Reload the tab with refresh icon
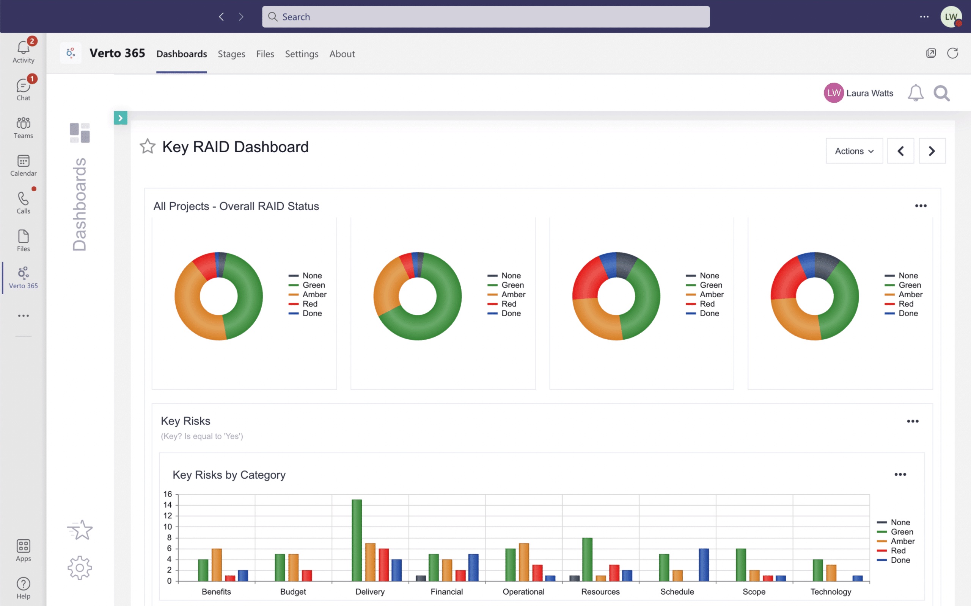 pyautogui.click(x=952, y=53)
